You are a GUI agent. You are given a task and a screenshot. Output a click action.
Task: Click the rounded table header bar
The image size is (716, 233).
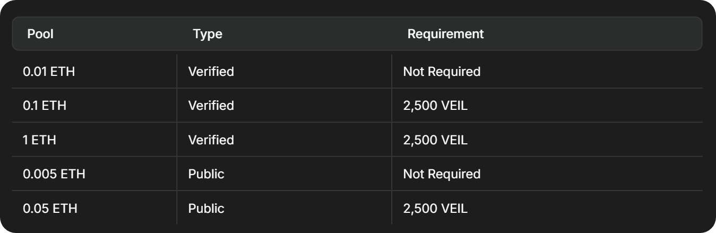pyautogui.click(x=584, y=34)
